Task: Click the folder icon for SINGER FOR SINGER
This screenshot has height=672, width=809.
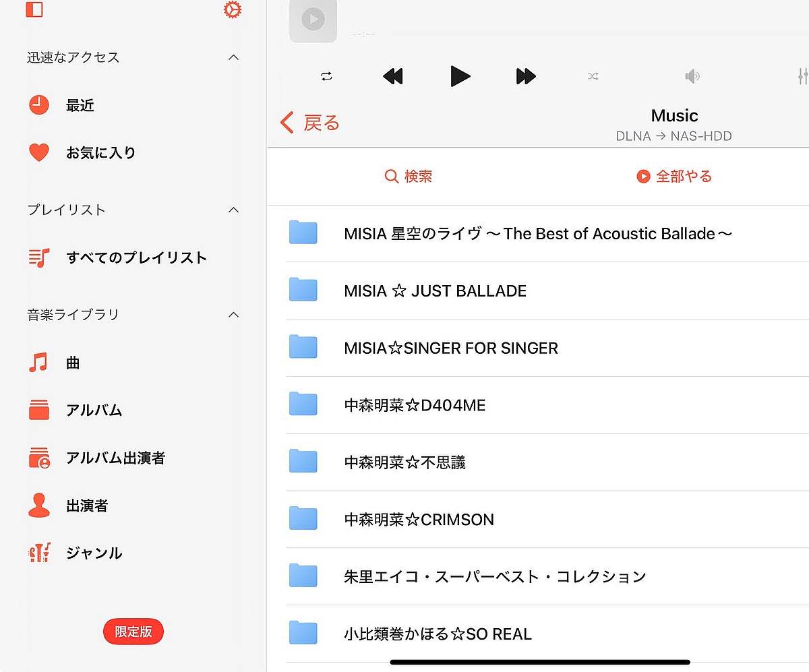Action: click(303, 346)
